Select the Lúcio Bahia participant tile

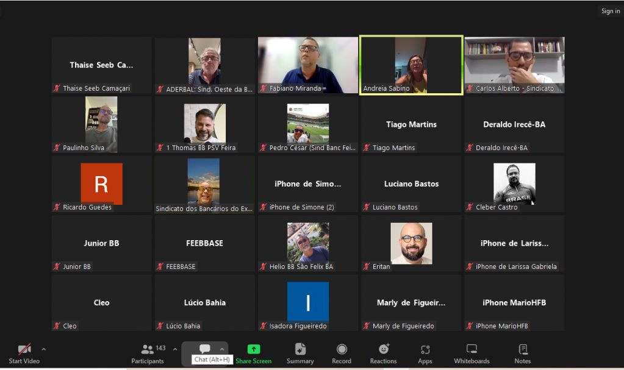point(204,303)
